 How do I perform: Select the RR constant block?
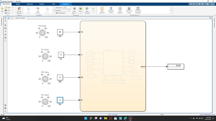(x=60, y=77)
